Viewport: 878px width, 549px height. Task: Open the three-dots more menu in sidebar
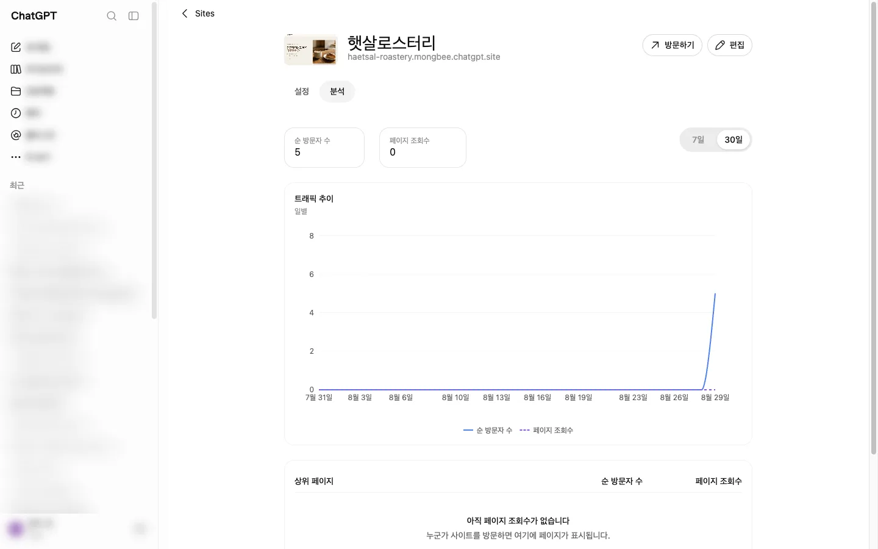[x=16, y=157]
